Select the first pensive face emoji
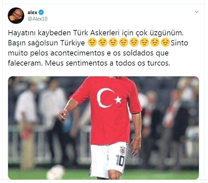 pyautogui.click(x=92, y=42)
